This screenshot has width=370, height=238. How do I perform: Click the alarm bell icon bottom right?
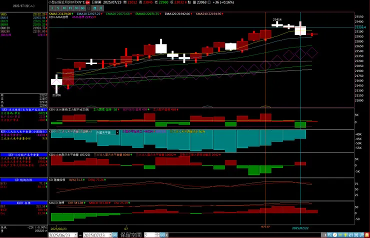pos(366,235)
